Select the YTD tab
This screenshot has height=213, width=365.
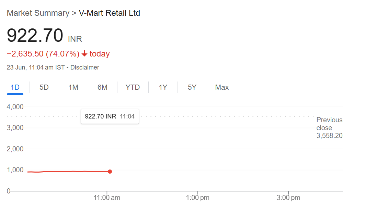click(x=133, y=87)
